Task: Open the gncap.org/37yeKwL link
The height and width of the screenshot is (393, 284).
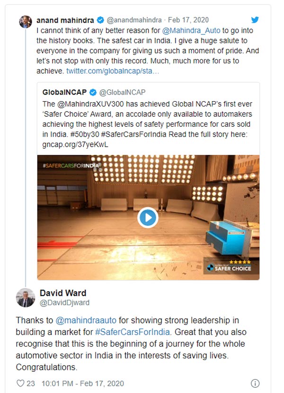Action: click(x=76, y=144)
